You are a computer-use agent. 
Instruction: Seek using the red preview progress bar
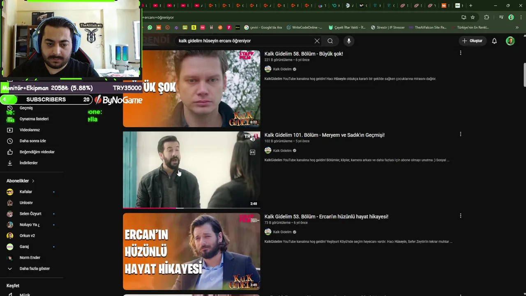[x=191, y=208]
